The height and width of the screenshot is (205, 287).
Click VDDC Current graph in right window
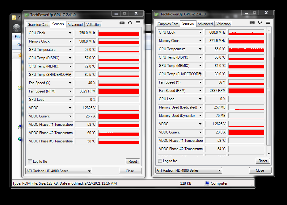click(x=246, y=132)
